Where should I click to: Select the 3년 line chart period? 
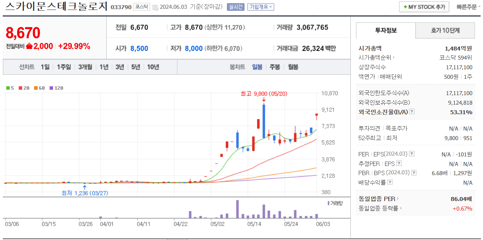[120, 67]
